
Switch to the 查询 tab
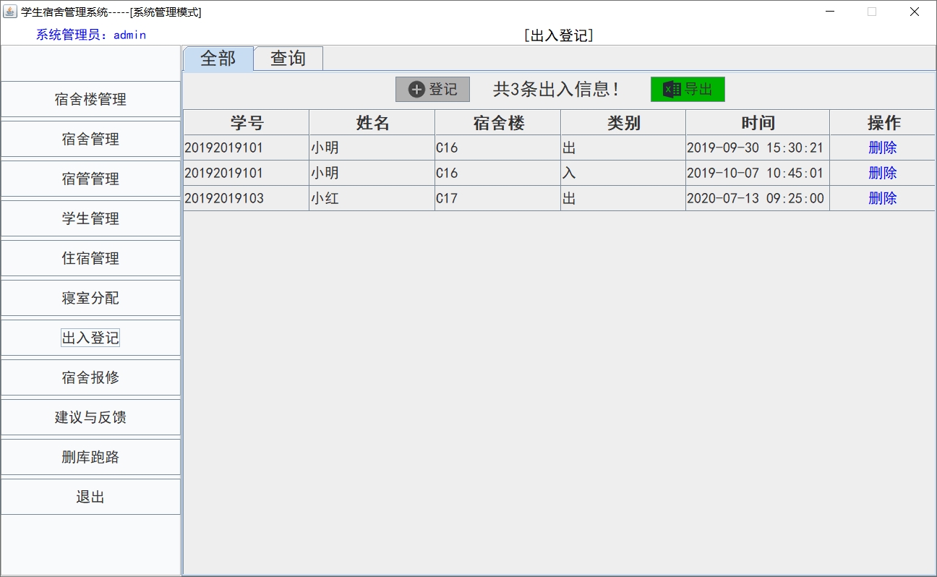coord(288,59)
